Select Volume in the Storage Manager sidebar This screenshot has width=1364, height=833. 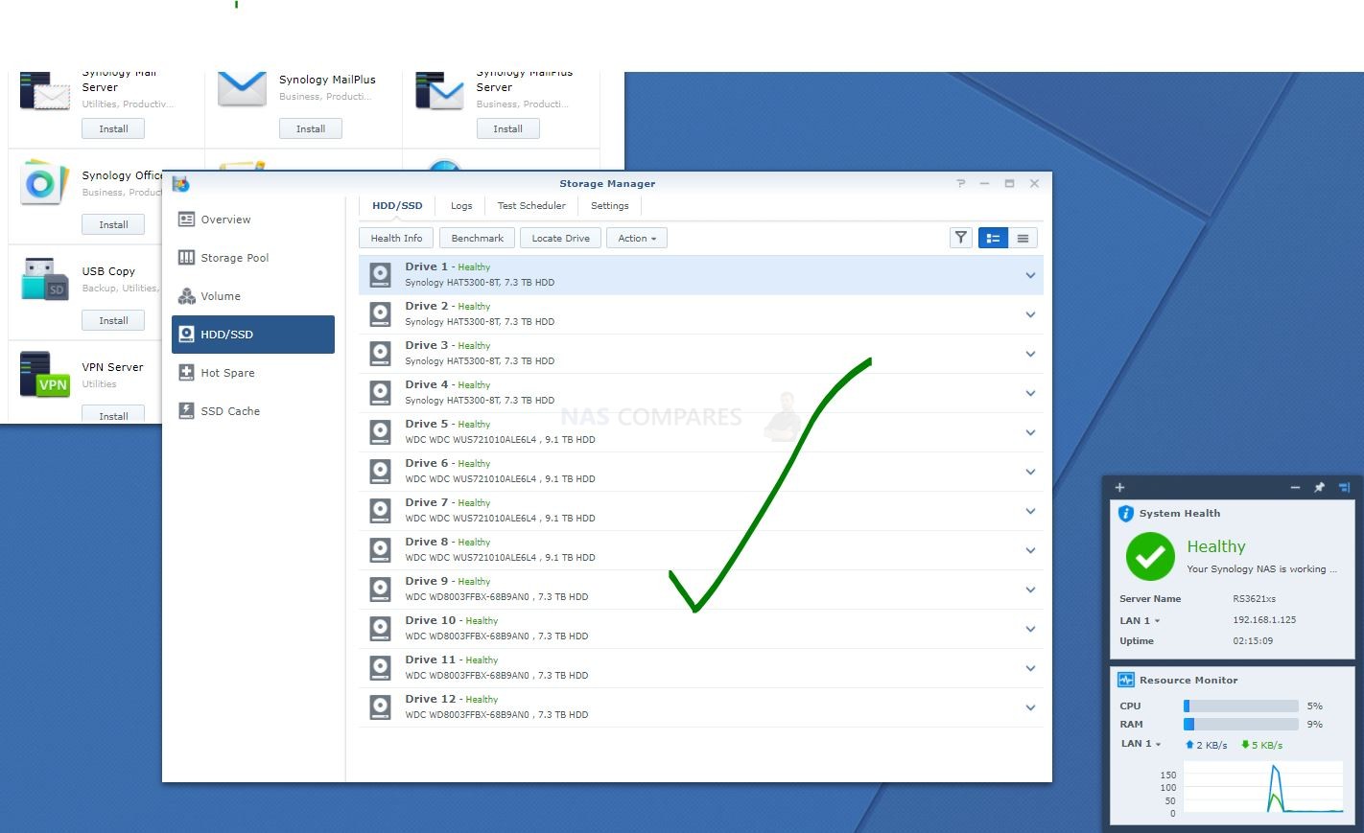[x=253, y=296]
